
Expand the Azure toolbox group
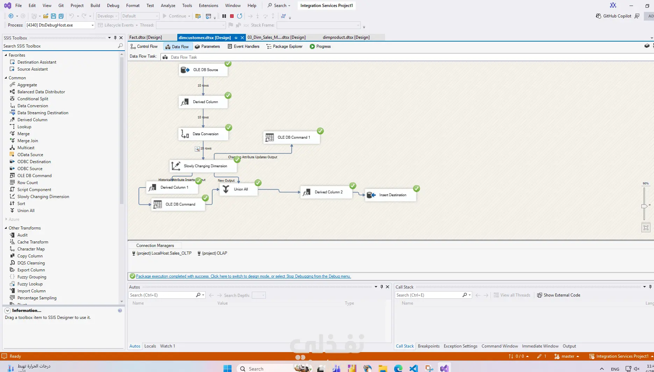pyautogui.click(x=6, y=219)
